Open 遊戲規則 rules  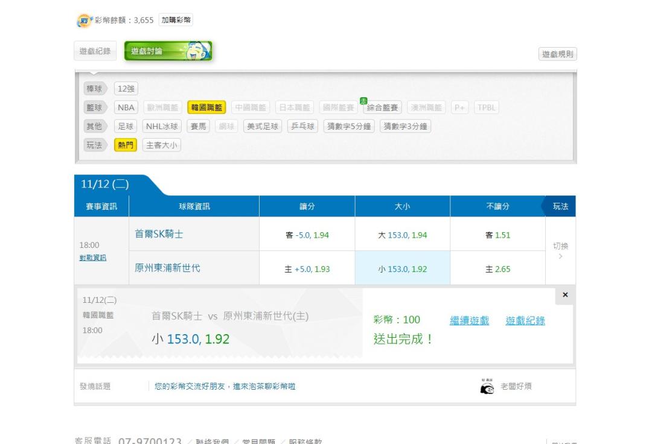click(x=558, y=54)
